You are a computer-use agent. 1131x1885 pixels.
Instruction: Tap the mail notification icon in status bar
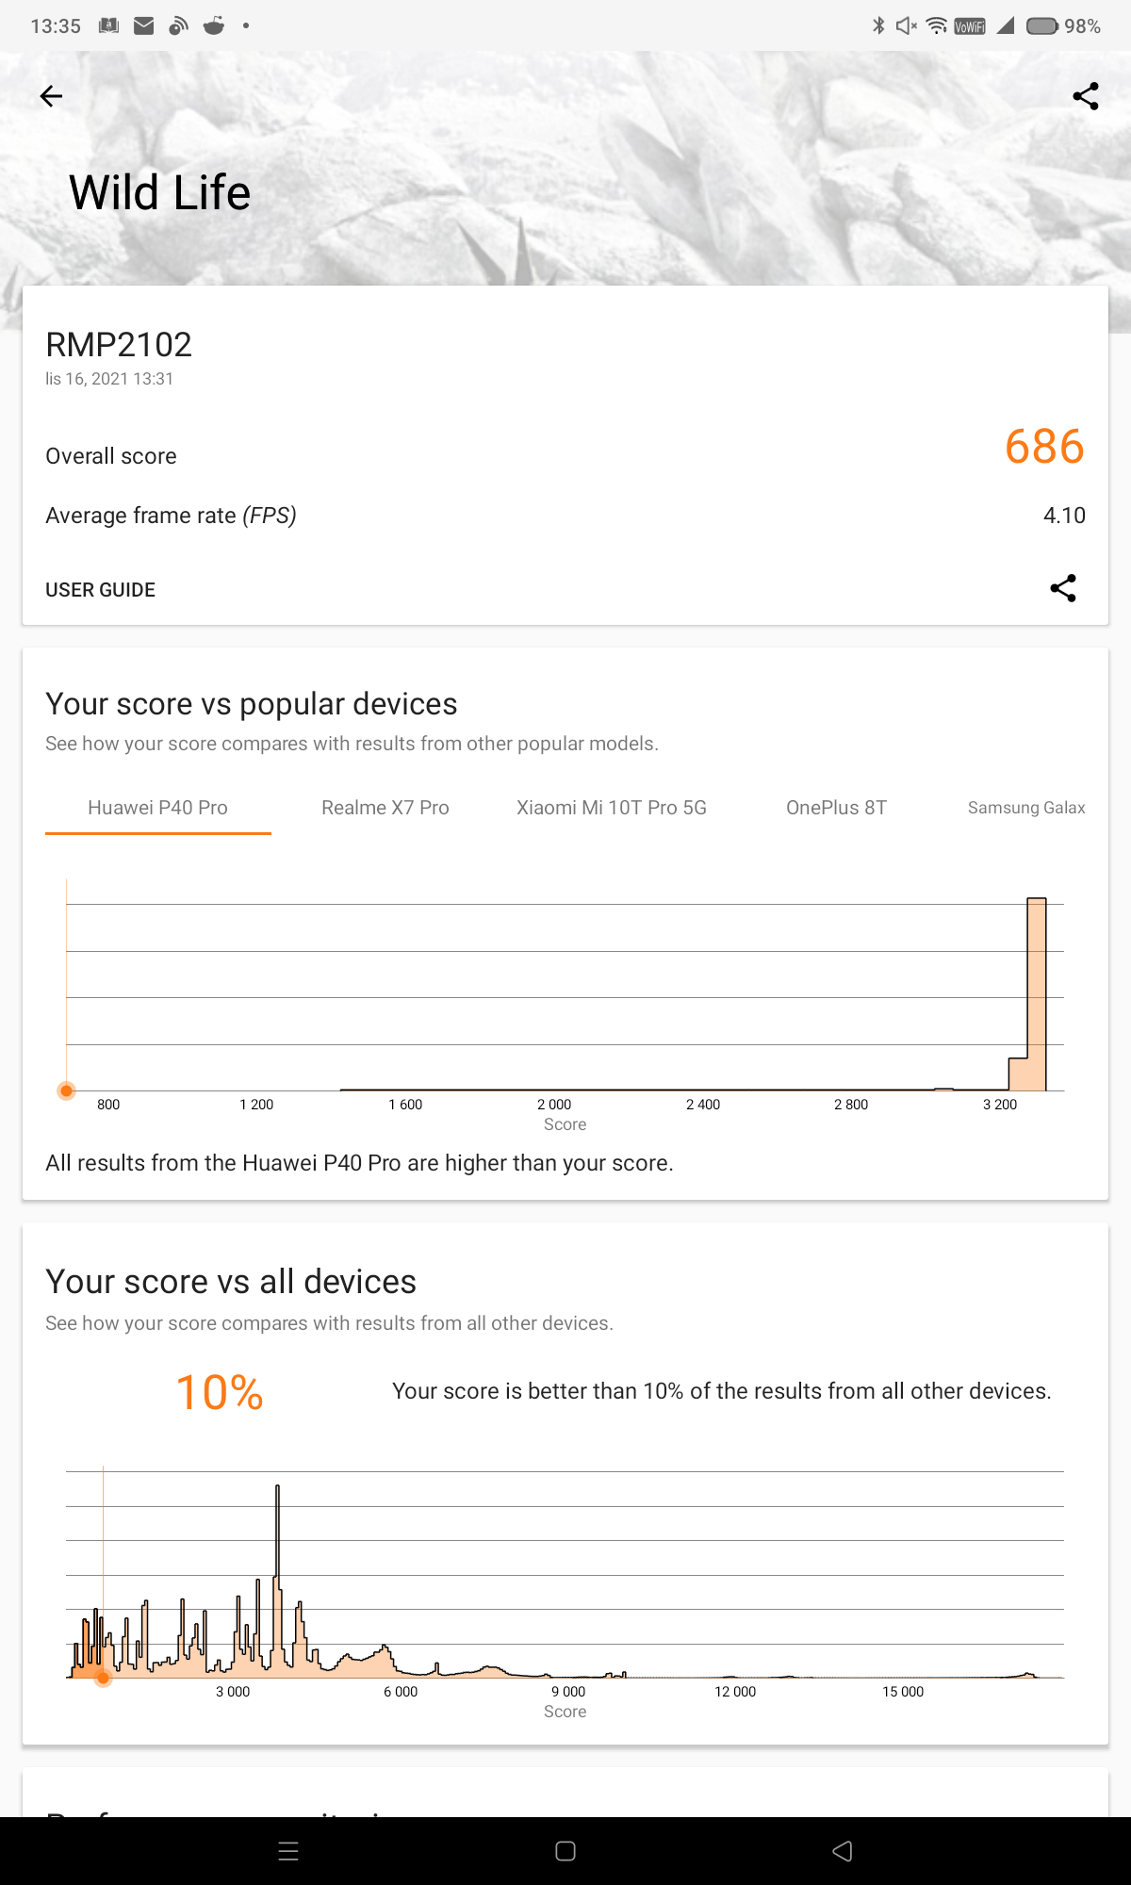[x=144, y=25]
